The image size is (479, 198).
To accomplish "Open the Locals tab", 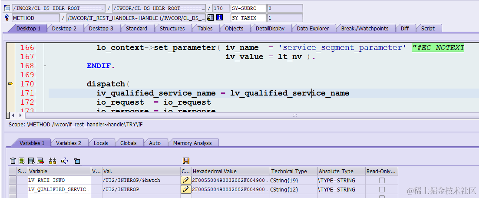I will [101, 143].
